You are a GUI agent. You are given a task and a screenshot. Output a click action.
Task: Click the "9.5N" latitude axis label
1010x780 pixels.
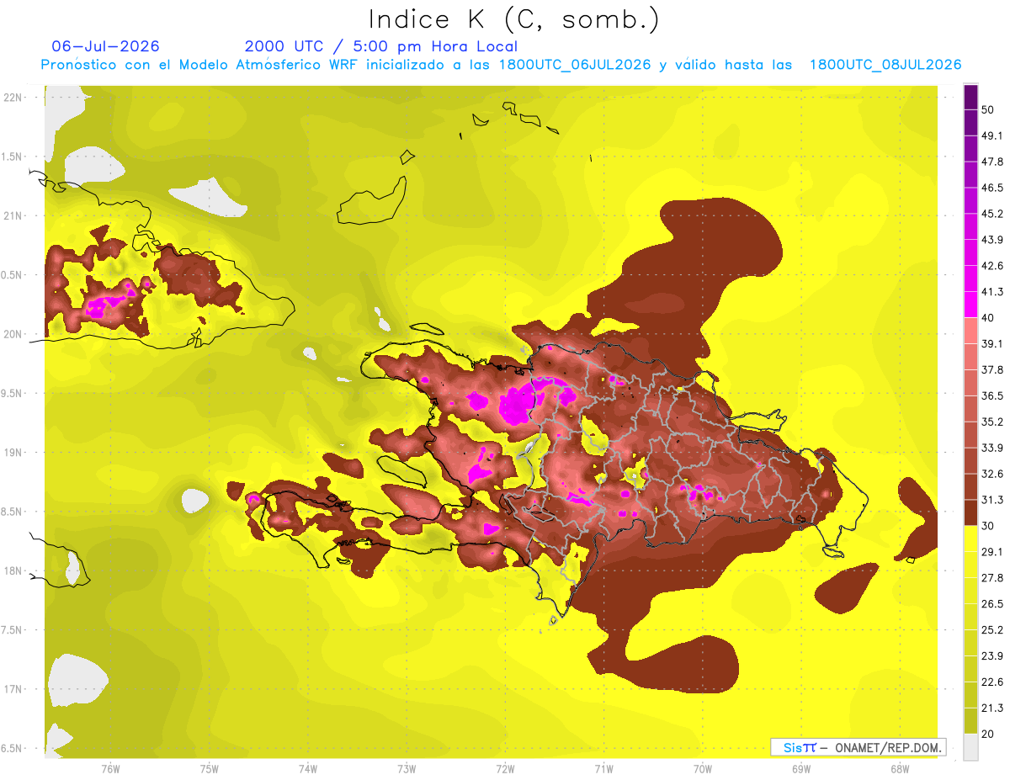coord(13,393)
